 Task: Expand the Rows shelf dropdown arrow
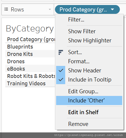(50, 9)
